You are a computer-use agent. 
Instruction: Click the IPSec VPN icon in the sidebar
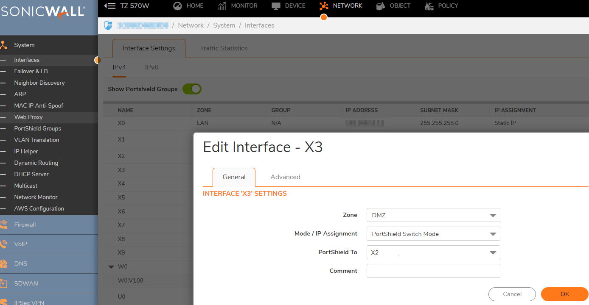point(4,302)
